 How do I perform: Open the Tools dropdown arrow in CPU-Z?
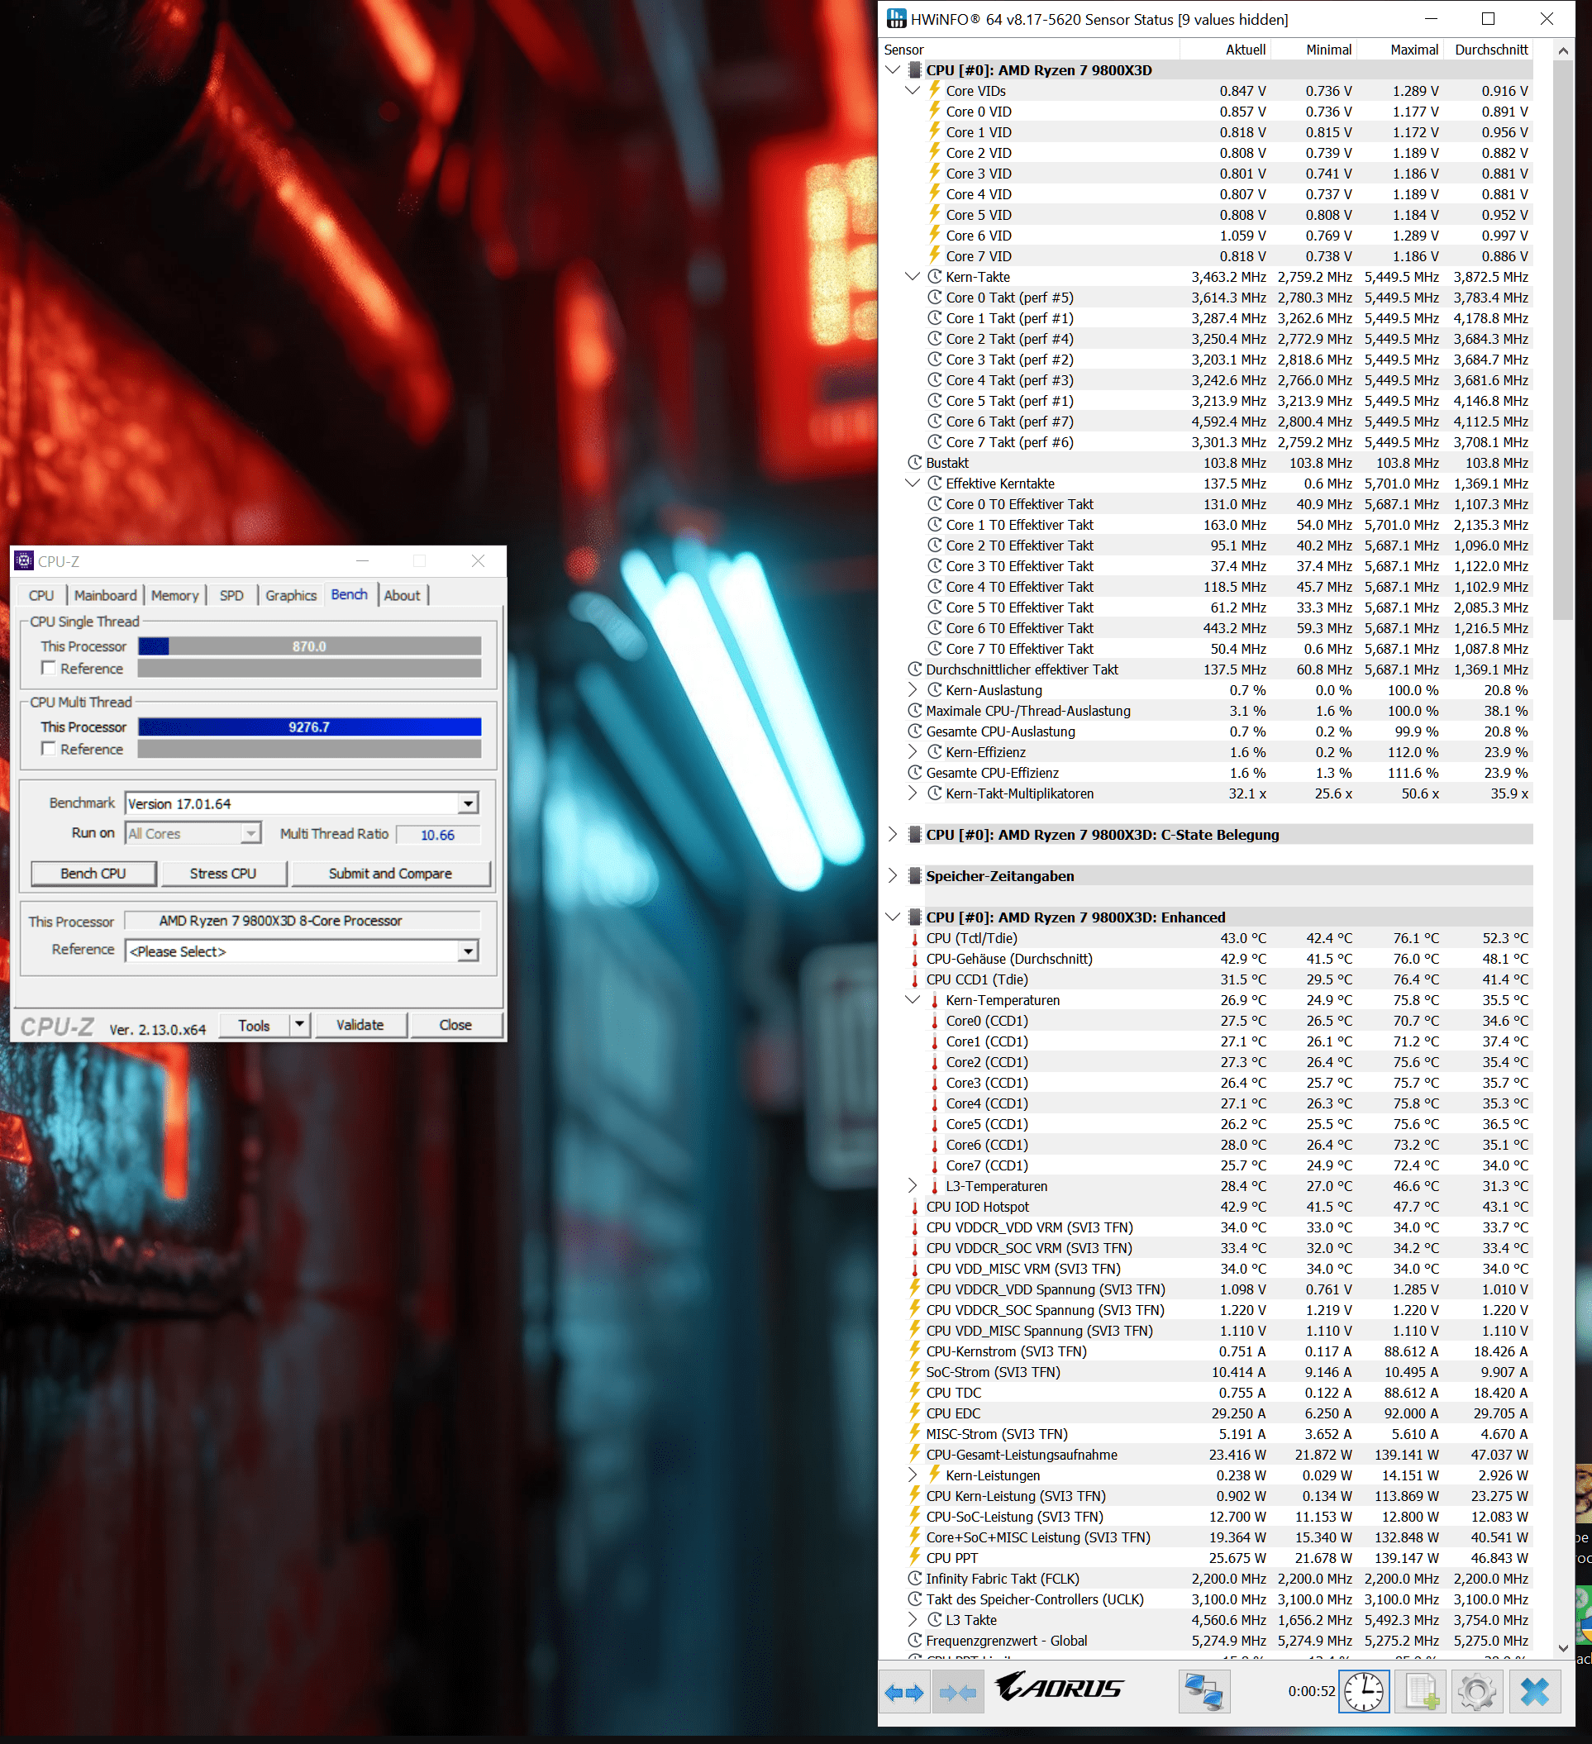(x=299, y=1025)
